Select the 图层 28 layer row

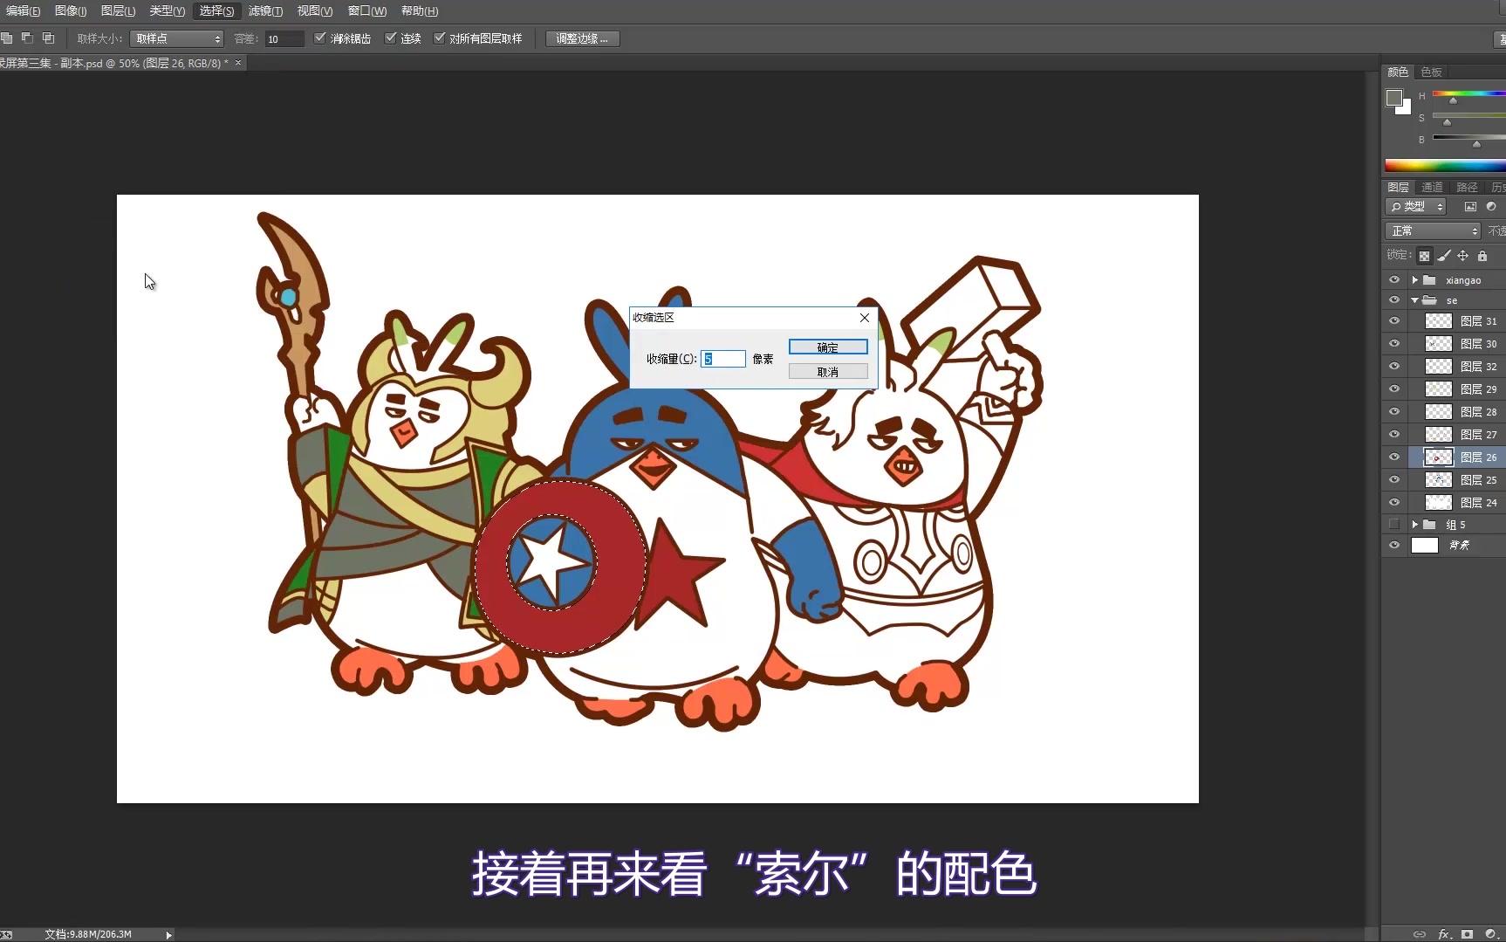tap(1443, 412)
